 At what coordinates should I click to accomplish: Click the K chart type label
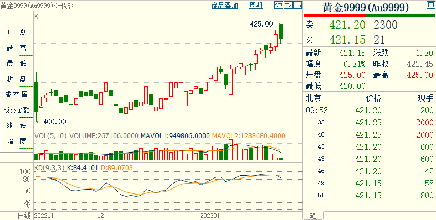(37, 17)
